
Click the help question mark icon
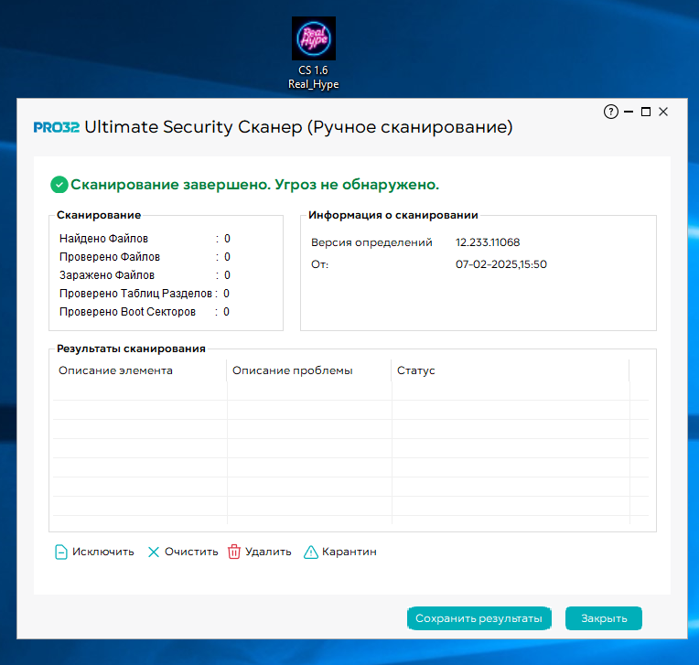point(611,112)
